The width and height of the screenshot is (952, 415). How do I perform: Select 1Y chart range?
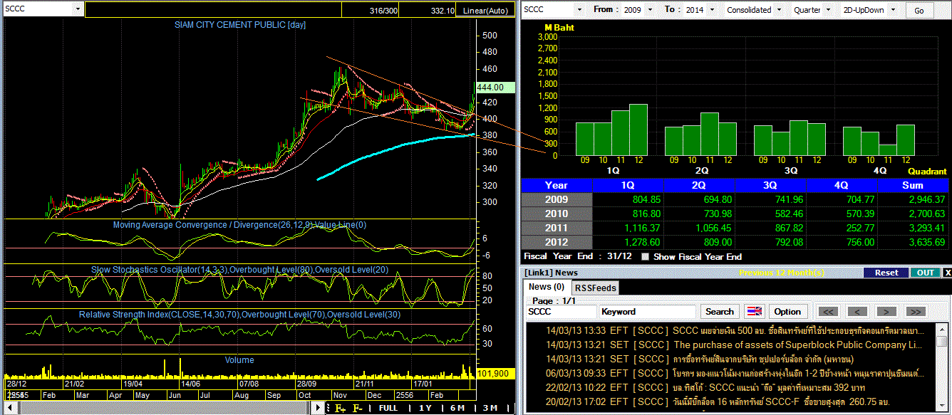click(x=425, y=408)
